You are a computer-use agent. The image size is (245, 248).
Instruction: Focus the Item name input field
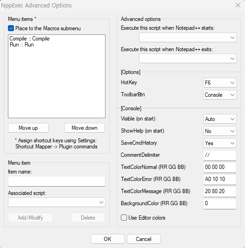57,181
